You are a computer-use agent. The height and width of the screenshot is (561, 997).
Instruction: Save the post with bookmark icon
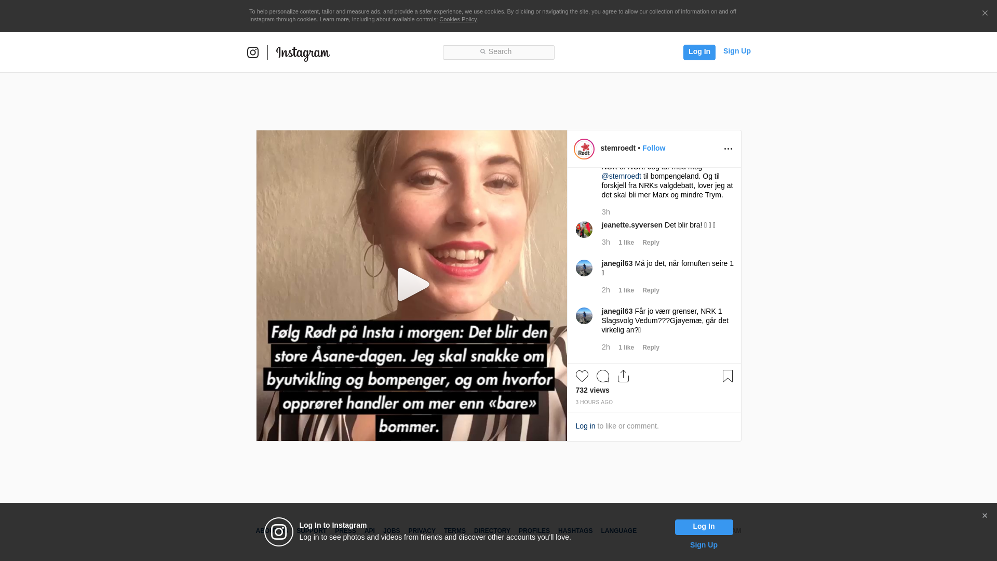point(727,376)
